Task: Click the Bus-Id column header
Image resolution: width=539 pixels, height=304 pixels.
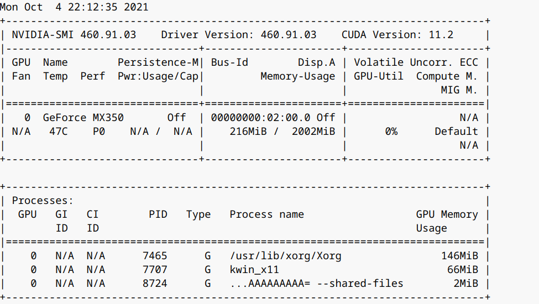Action: [229, 62]
